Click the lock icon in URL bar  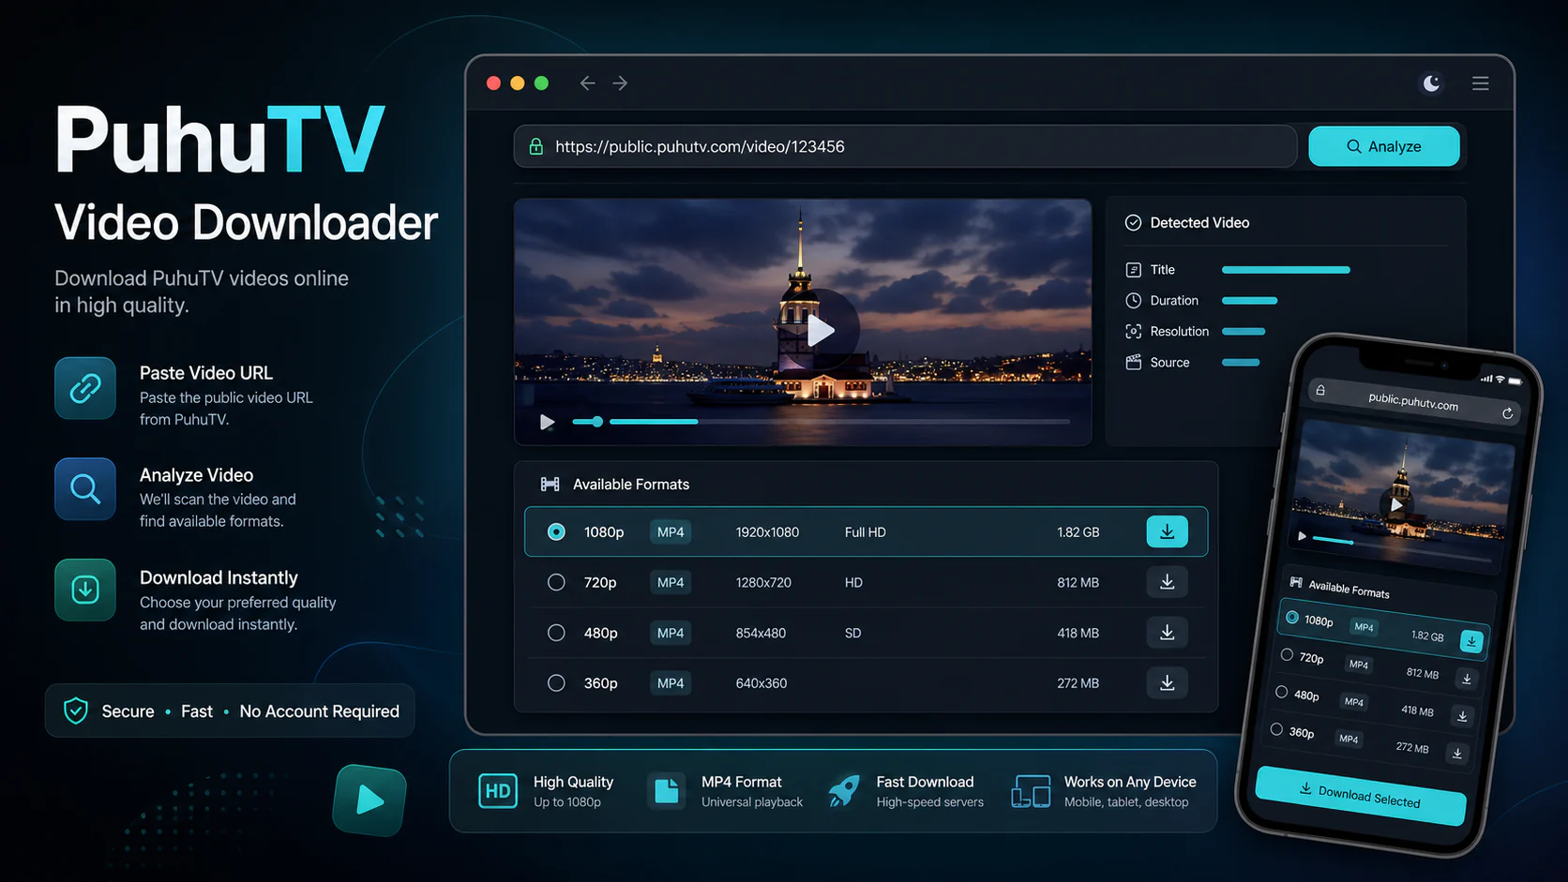(x=536, y=146)
